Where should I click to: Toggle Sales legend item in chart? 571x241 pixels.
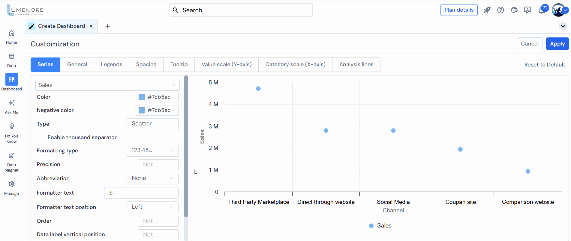click(380, 226)
